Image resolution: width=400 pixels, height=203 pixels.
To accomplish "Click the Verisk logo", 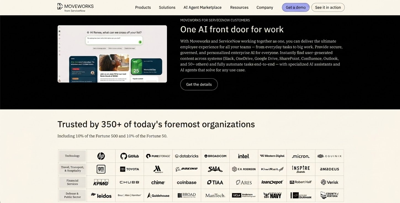I will [329, 182].
